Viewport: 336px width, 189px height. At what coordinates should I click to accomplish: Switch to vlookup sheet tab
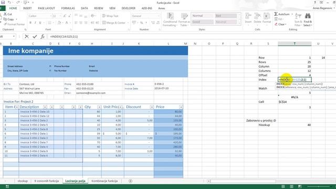pos(23,181)
